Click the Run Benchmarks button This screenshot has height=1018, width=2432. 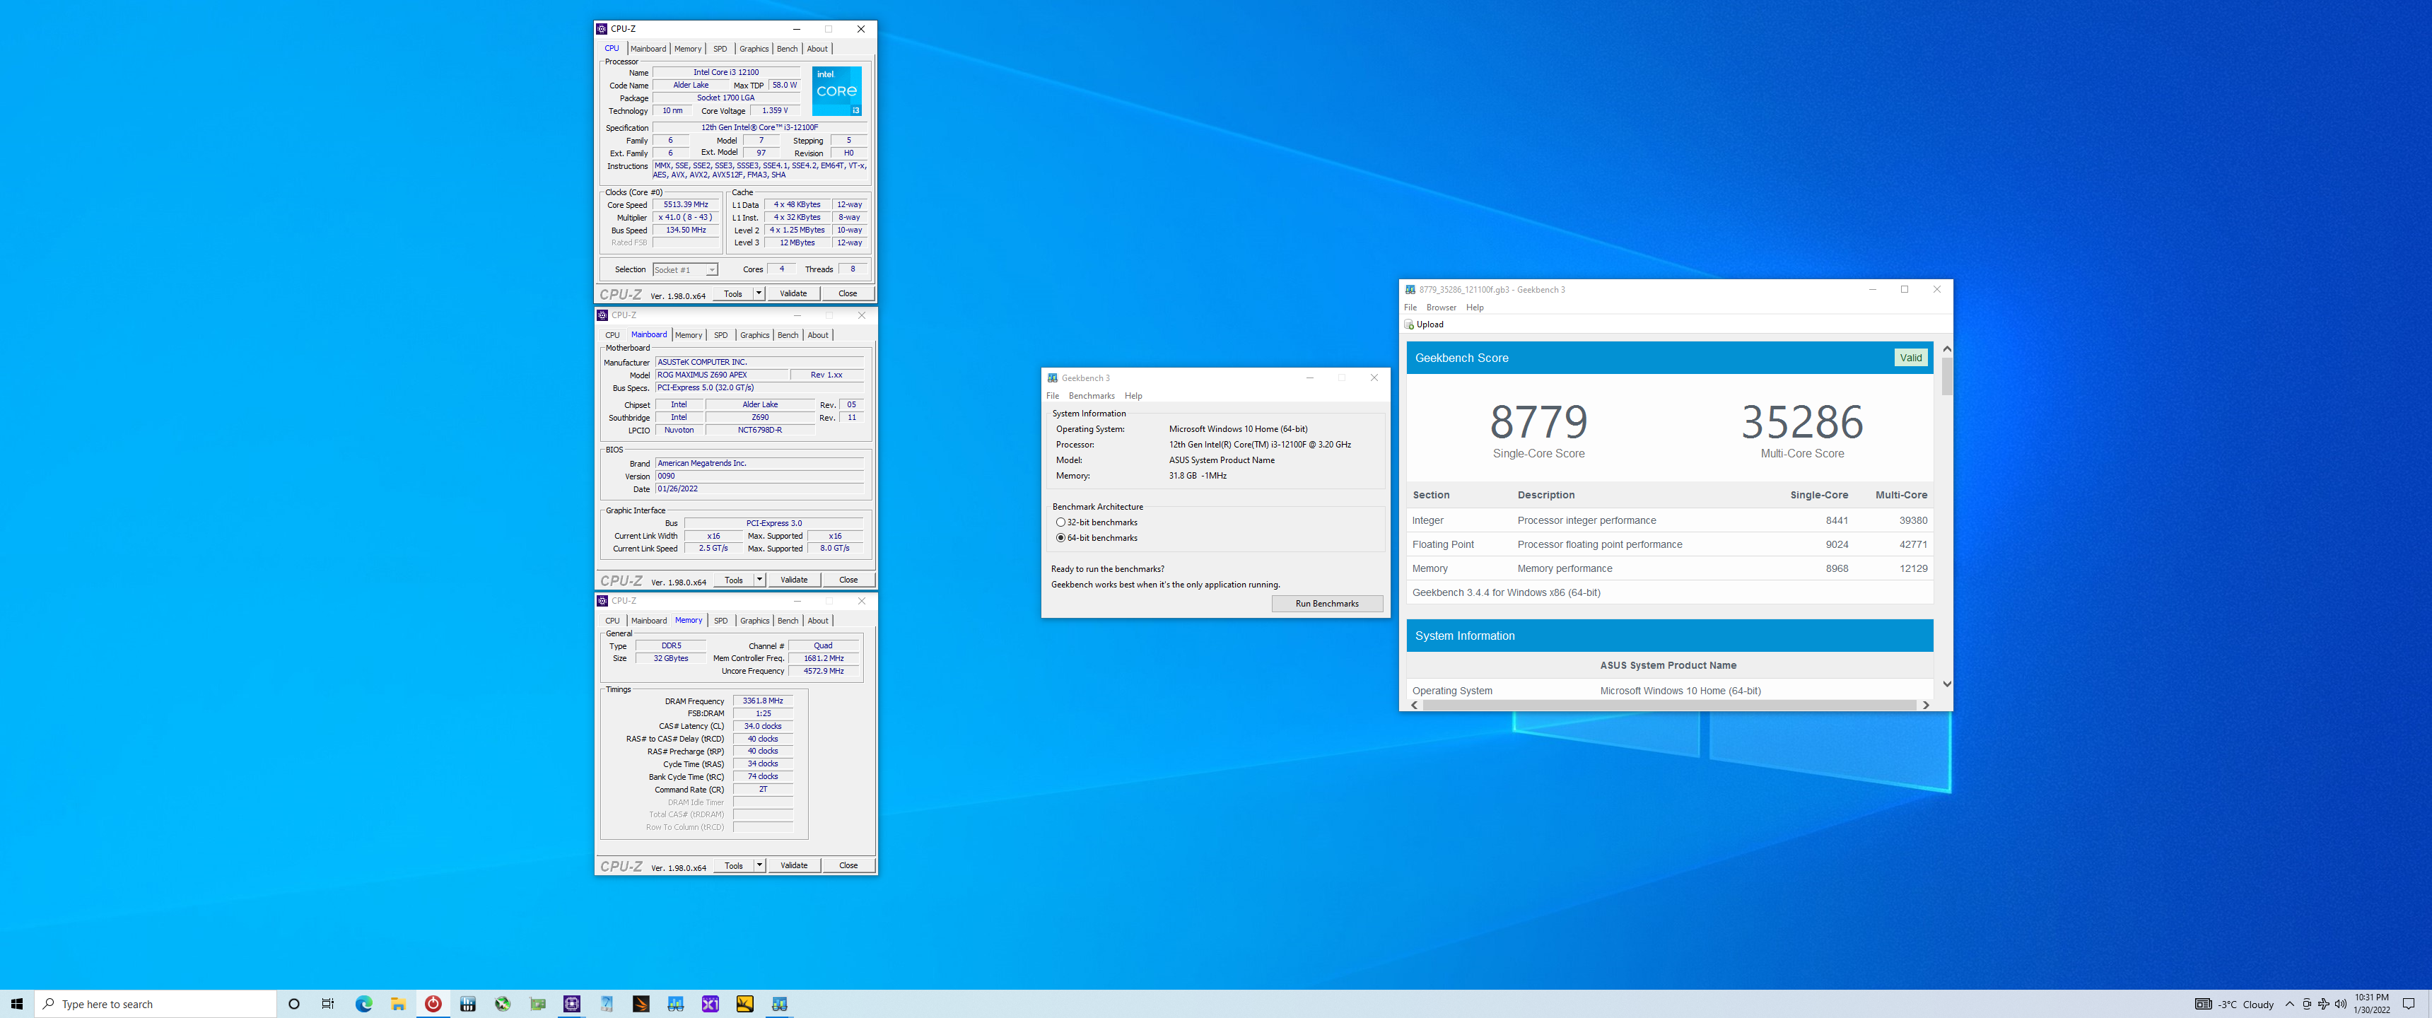(x=1328, y=604)
